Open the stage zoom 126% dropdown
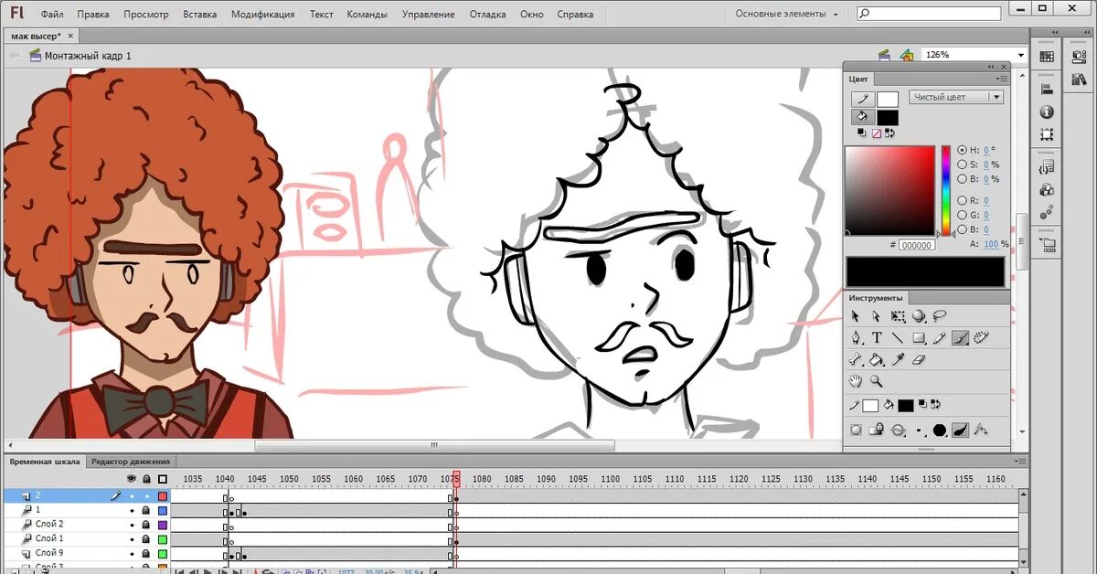Image resolution: width=1097 pixels, height=574 pixels. pos(1020,55)
